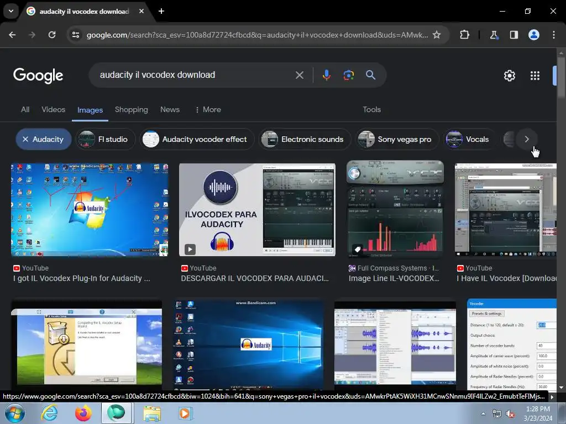
Task: Show hidden system tray icons
Action: (483, 414)
